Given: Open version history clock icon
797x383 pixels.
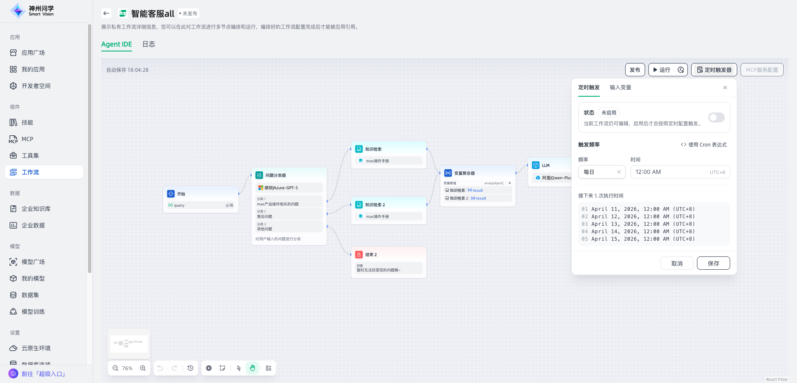Looking at the screenshot, I should click(191, 368).
